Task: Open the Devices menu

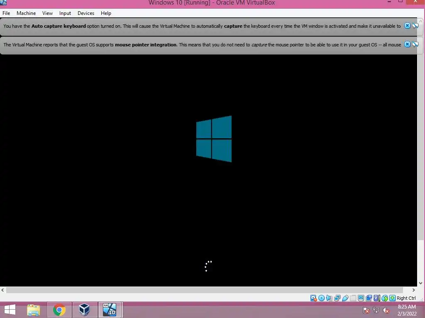Action: point(86,13)
